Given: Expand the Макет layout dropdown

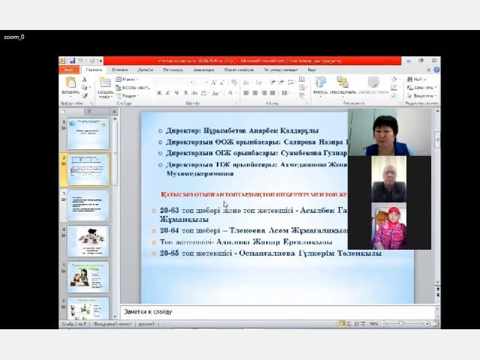Looking at the screenshot, I should point(127,79).
